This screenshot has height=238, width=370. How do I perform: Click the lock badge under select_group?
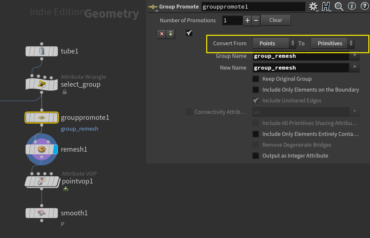pos(64,92)
